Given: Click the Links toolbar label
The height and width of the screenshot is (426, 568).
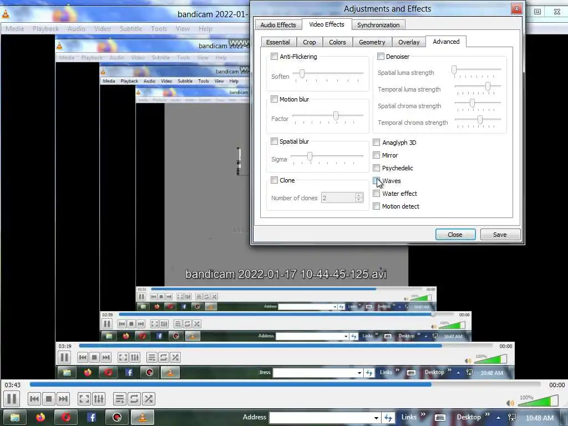Looking at the screenshot, I should [409, 417].
